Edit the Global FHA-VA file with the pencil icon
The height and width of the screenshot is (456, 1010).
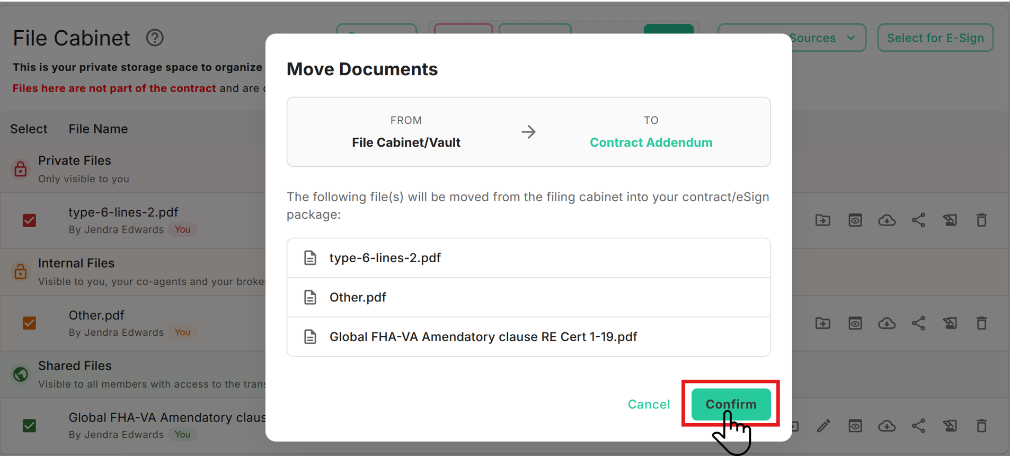tap(823, 426)
